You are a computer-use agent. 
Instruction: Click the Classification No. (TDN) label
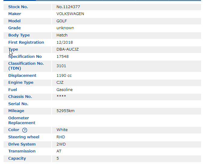26,66
